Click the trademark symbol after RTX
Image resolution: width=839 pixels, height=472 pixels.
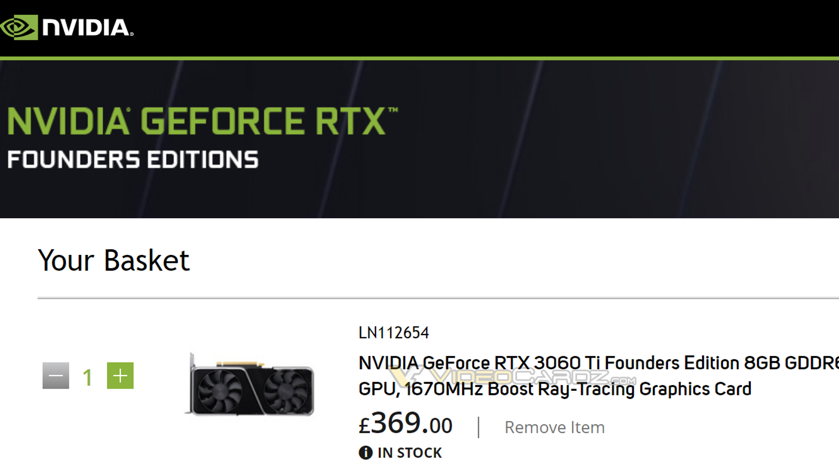click(x=393, y=110)
